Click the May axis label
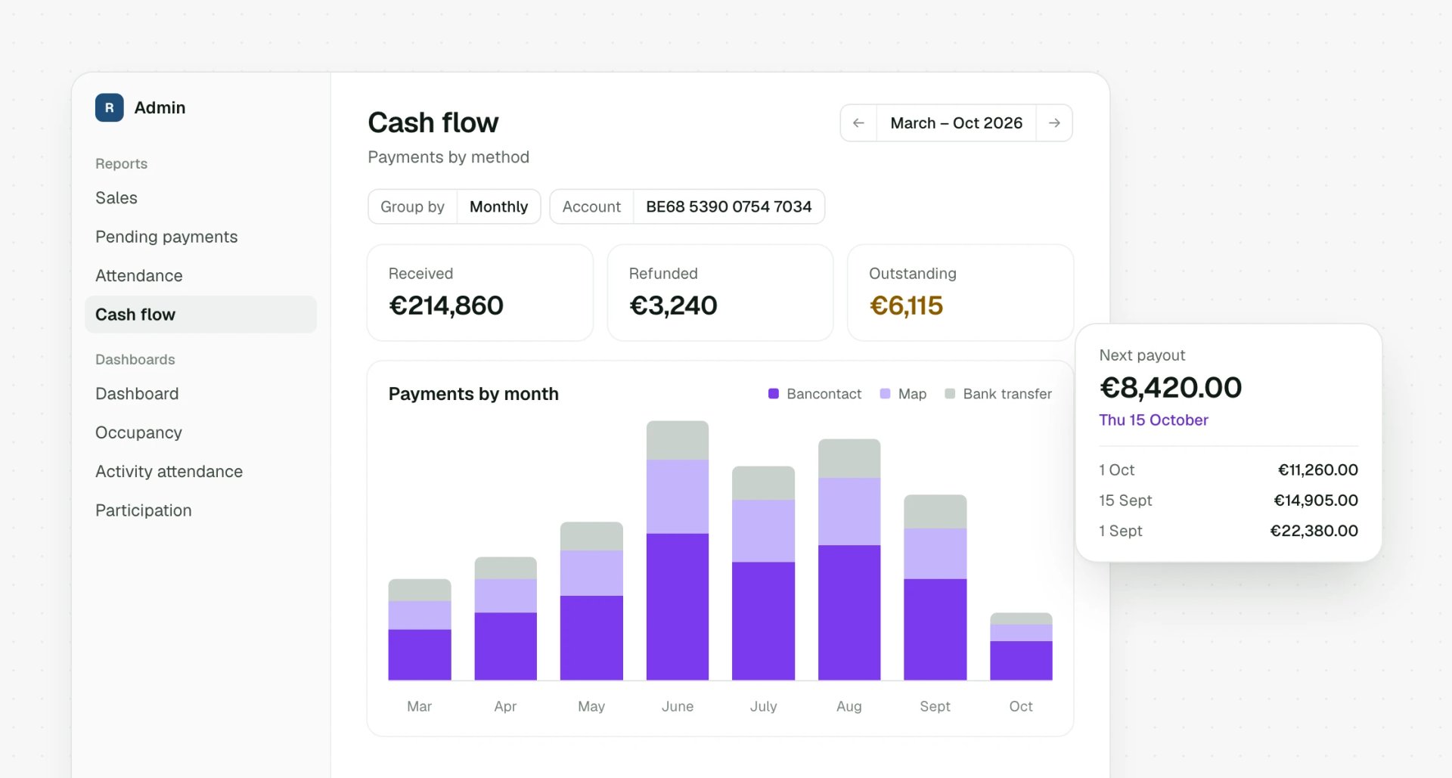This screenshot has height=778, width=1452. [x=591, y=706]
